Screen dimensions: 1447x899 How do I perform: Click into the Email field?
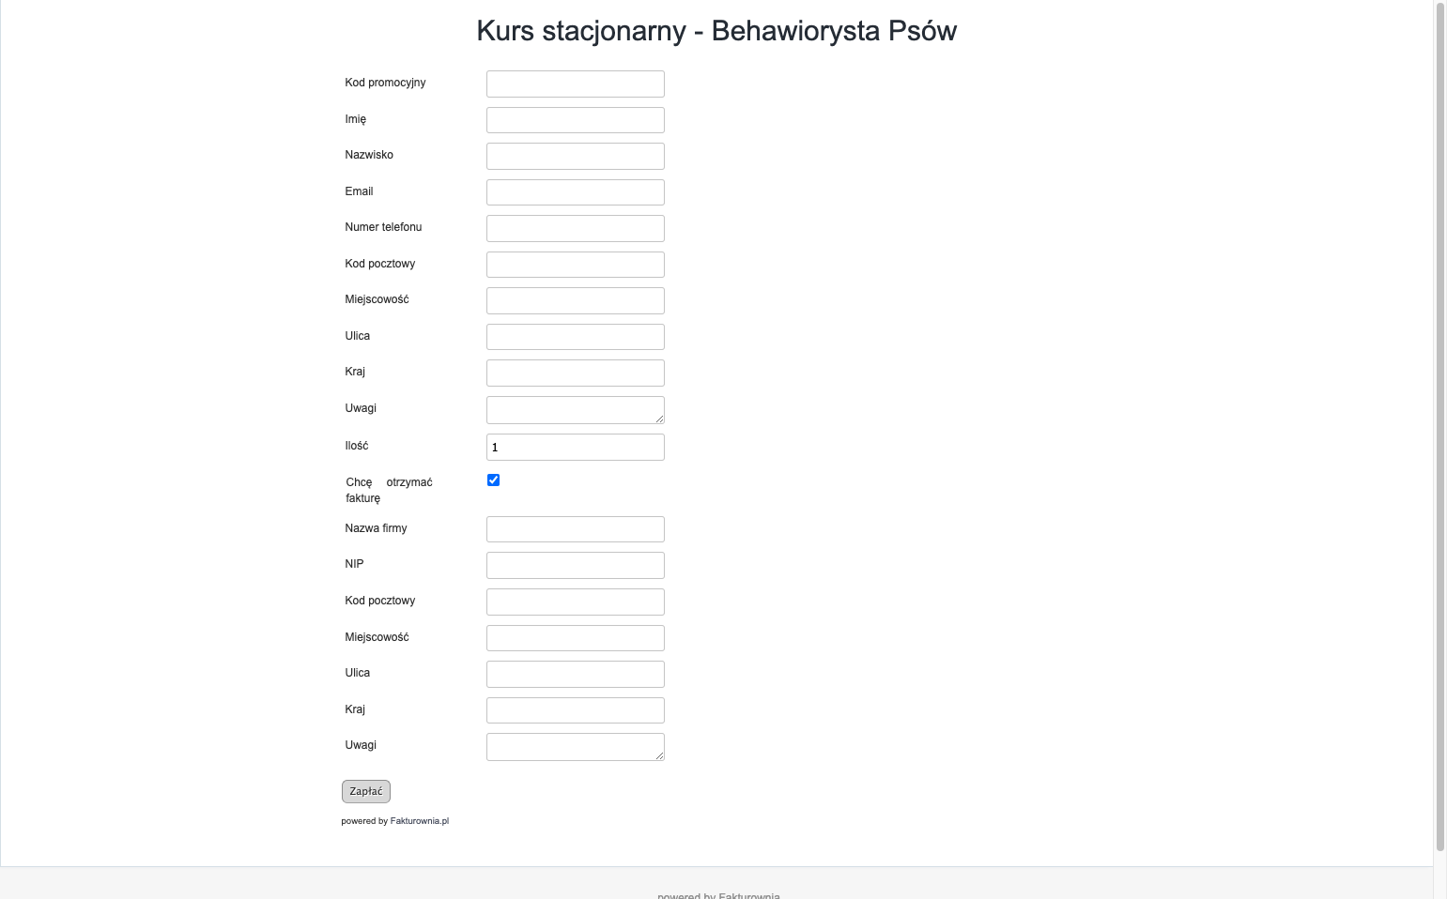(x=575, y=192)
